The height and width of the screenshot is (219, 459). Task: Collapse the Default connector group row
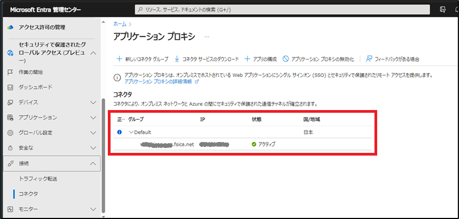pyautogui.click(x=131, y=132)
